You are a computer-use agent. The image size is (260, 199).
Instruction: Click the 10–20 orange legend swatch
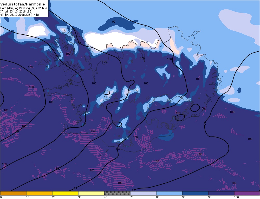click(39, 193)
